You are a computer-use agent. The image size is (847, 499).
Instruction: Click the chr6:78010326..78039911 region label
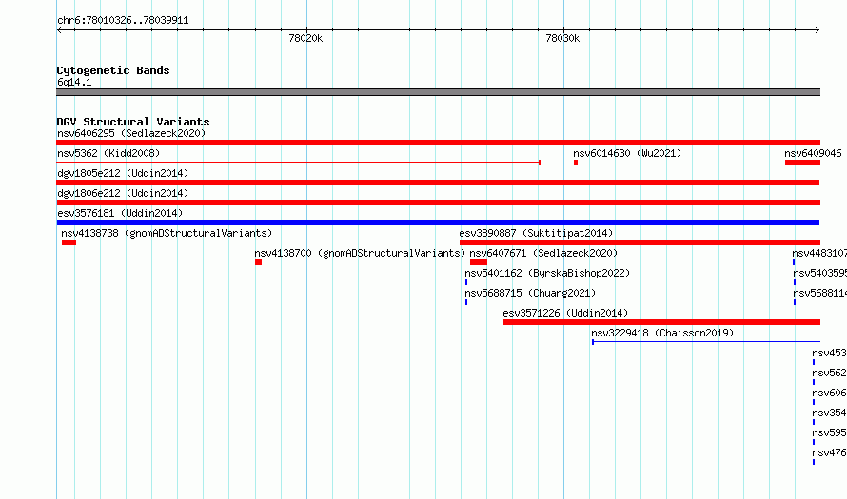click(123, 21)
